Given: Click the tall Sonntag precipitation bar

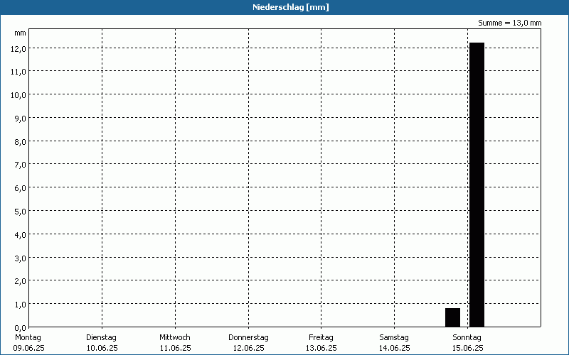Looking at the screenshot, I should pos(477,185).
